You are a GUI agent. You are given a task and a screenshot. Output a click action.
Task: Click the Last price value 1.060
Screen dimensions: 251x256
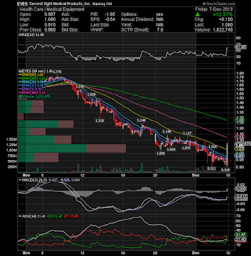click(x=227, y=25)
